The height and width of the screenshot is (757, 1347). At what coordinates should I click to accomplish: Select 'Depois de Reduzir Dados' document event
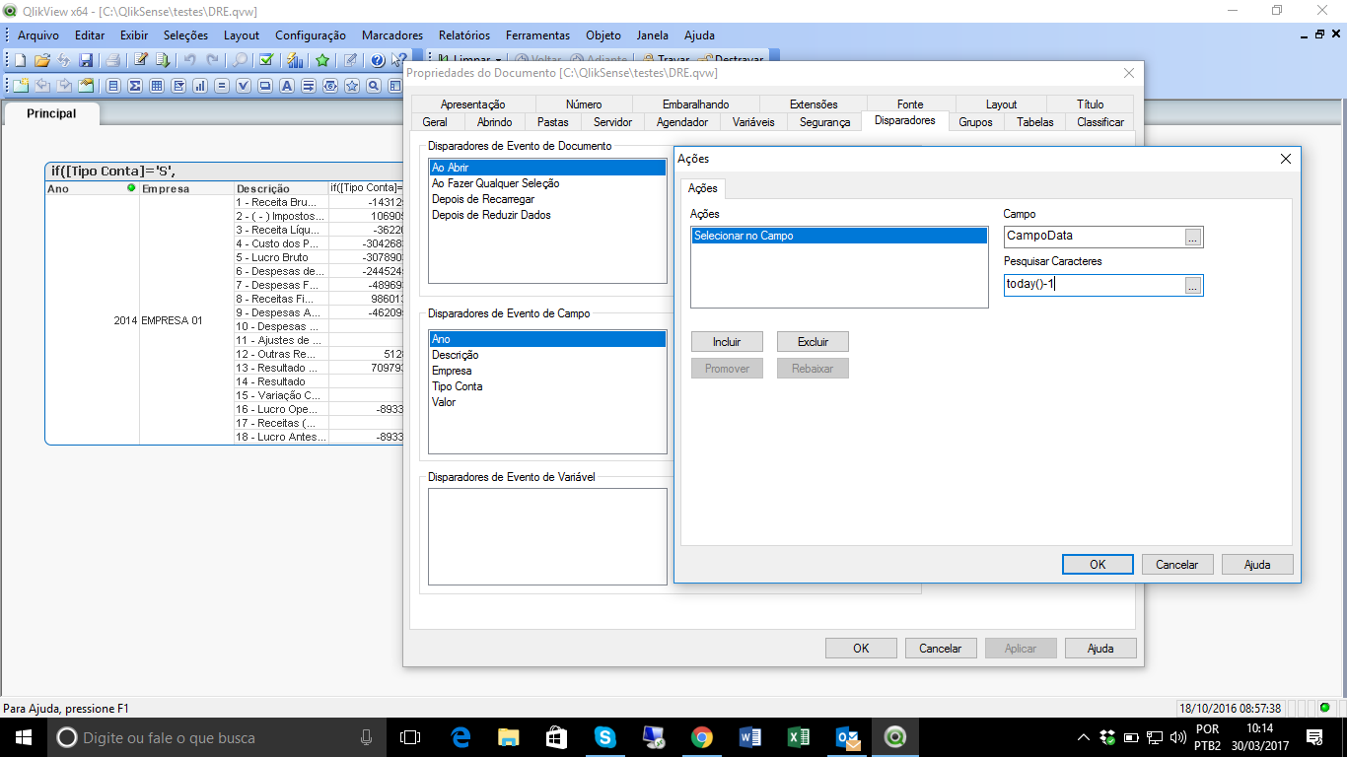547,215
